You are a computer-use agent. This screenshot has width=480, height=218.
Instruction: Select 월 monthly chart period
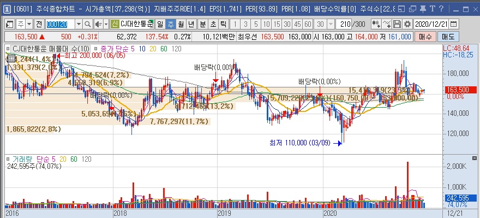pos(181,24)
